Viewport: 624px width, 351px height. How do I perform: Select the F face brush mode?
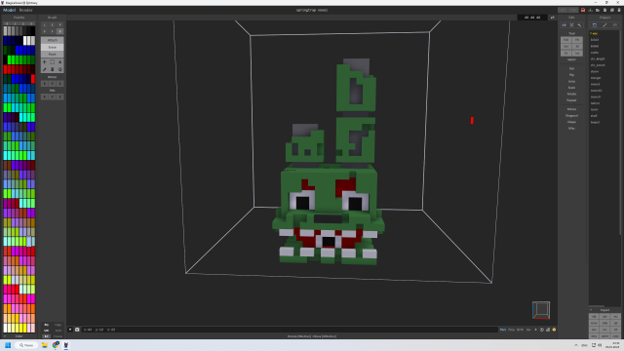click(52, 31)
